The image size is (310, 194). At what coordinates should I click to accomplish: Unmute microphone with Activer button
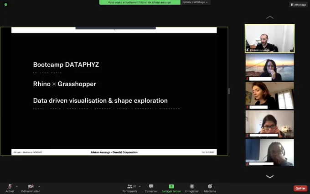(x=10, y=188)
